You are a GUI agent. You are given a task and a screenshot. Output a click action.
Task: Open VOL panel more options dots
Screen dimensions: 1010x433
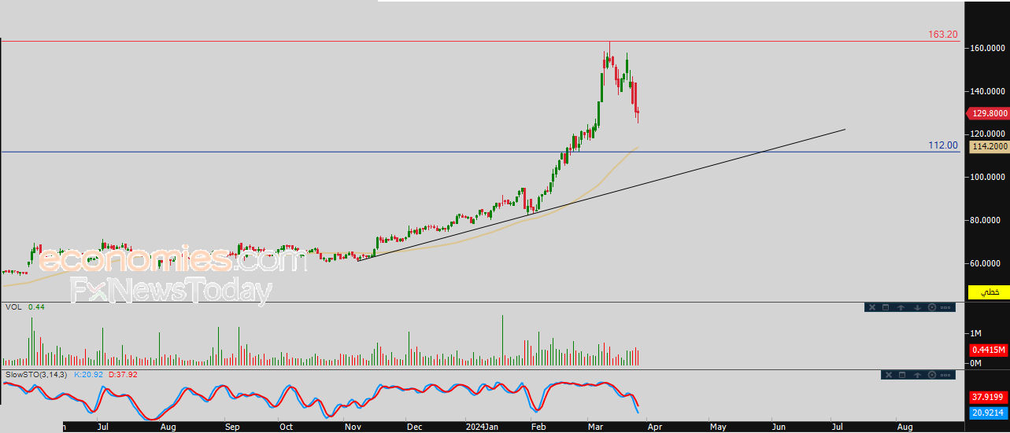pyautogui.click(x=945, y=307)
